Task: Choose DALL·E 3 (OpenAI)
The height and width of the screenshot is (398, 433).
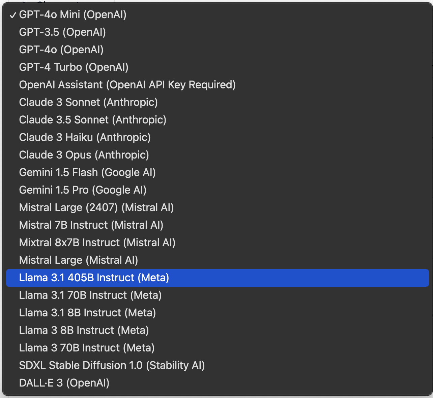Action: point(64,383)
